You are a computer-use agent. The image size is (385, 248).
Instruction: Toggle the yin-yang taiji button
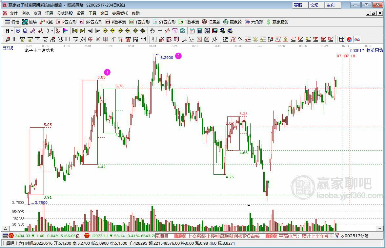[x=349, y=39]
